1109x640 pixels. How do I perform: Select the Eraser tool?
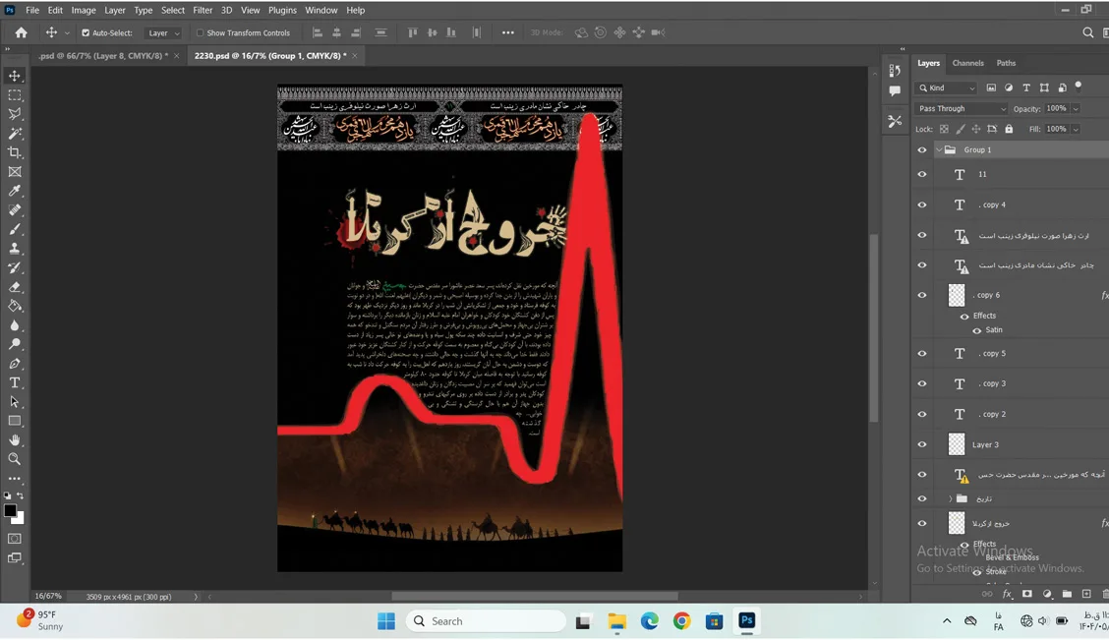coord(14,287)
